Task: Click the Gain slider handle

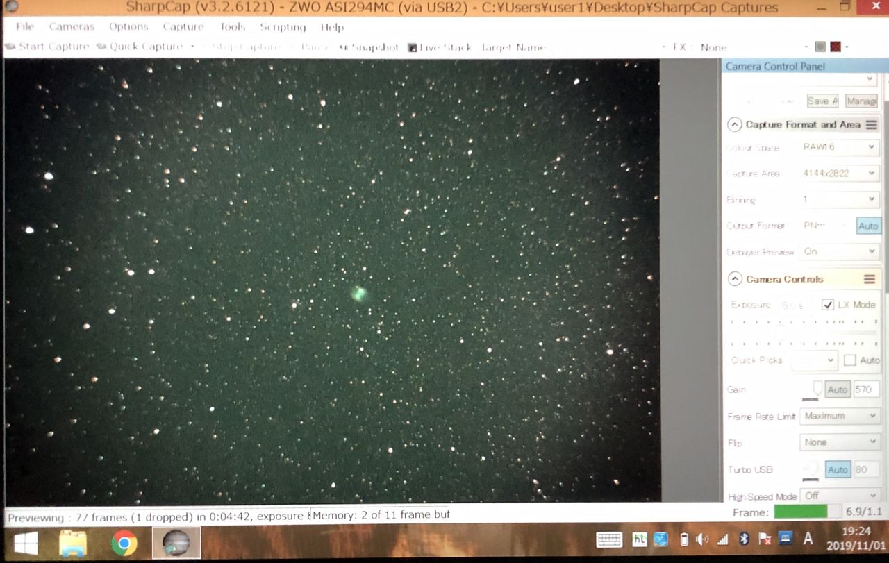Action: pos(817,388)
